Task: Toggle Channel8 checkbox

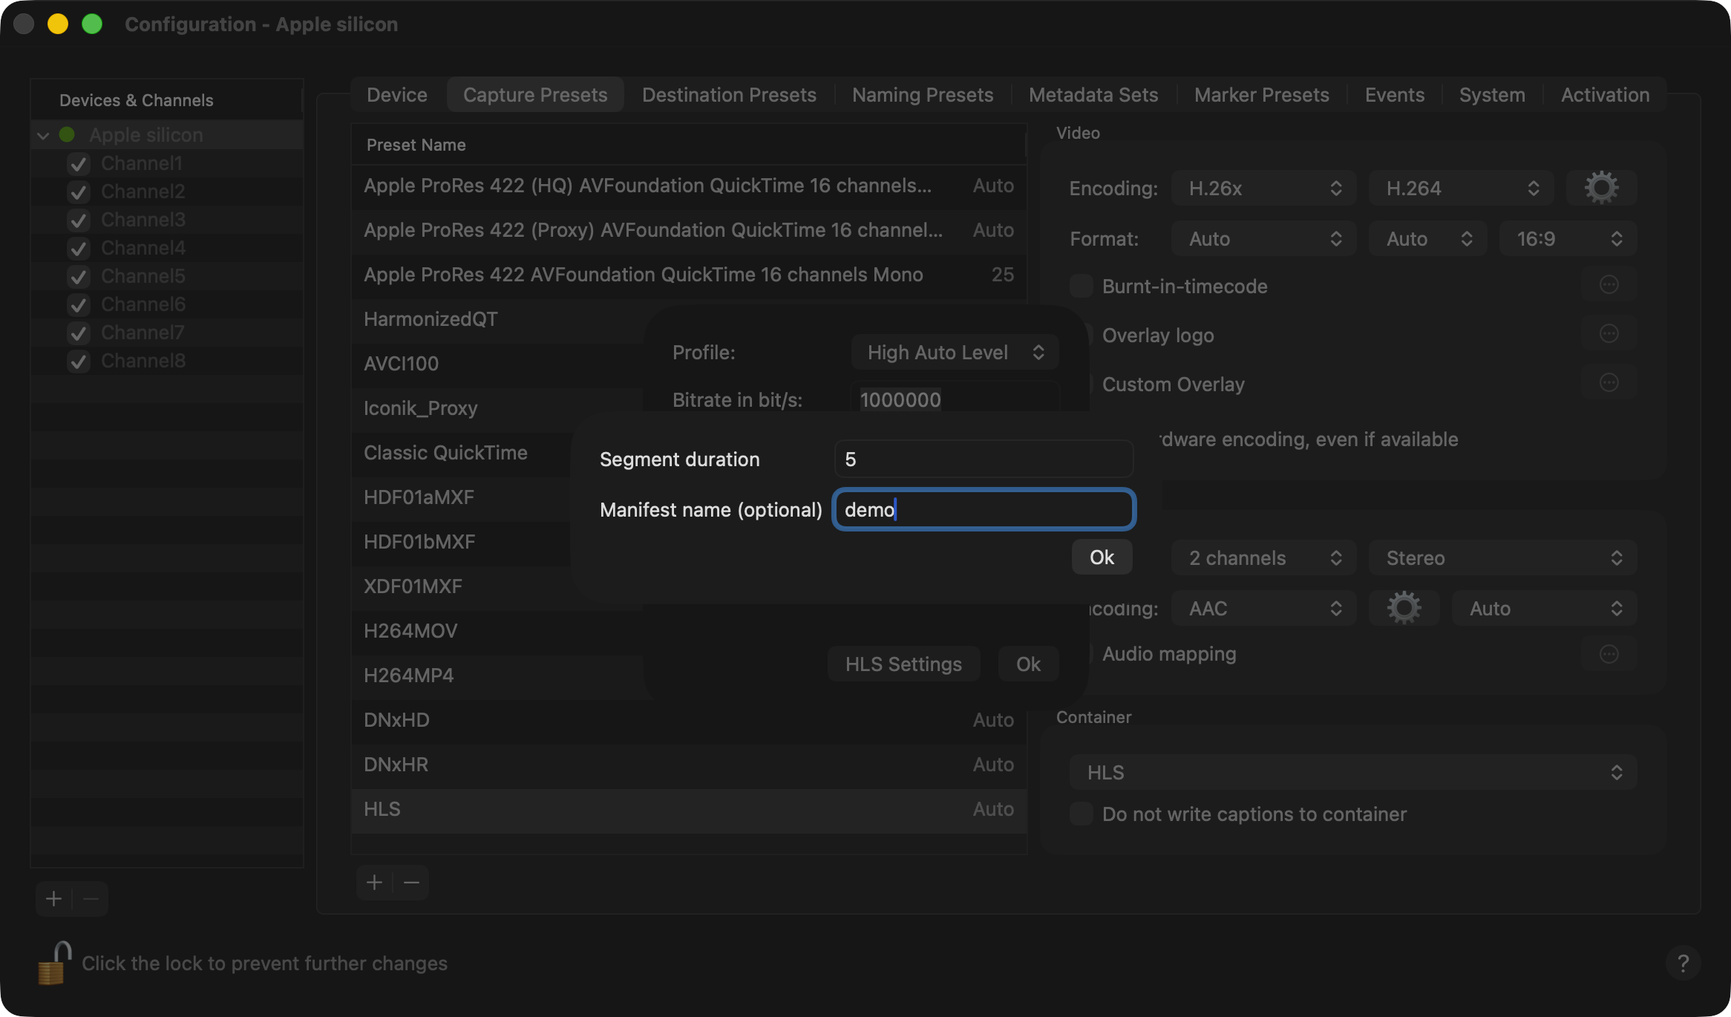Action: pos(78,361)
